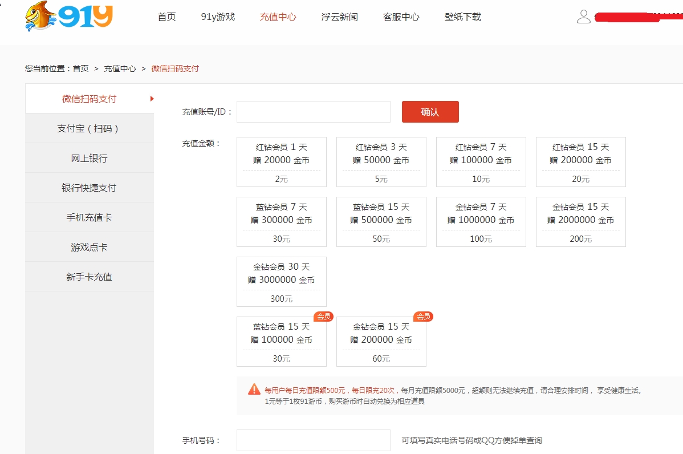Click the orange warning triangle icon
683x454 pixels.
click(254, 390)
